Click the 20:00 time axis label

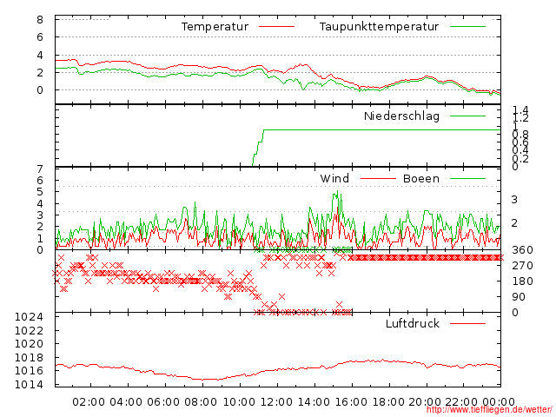[x=425, y=401]
